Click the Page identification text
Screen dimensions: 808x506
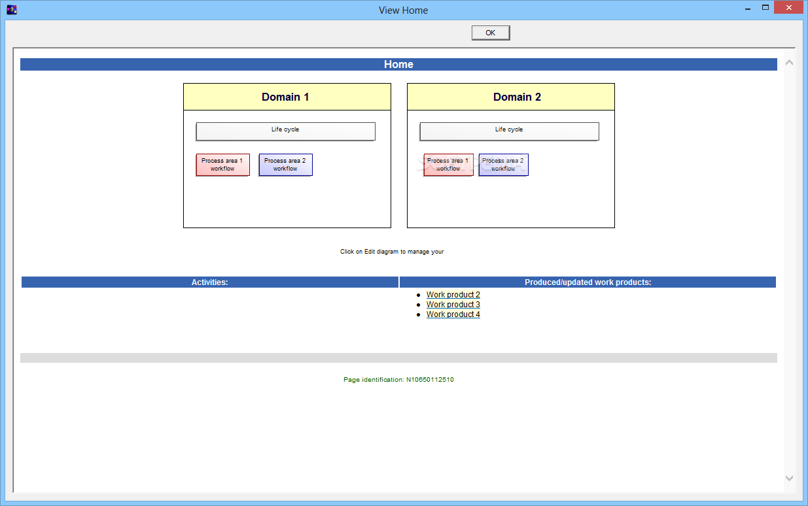[x=398, y=380]
